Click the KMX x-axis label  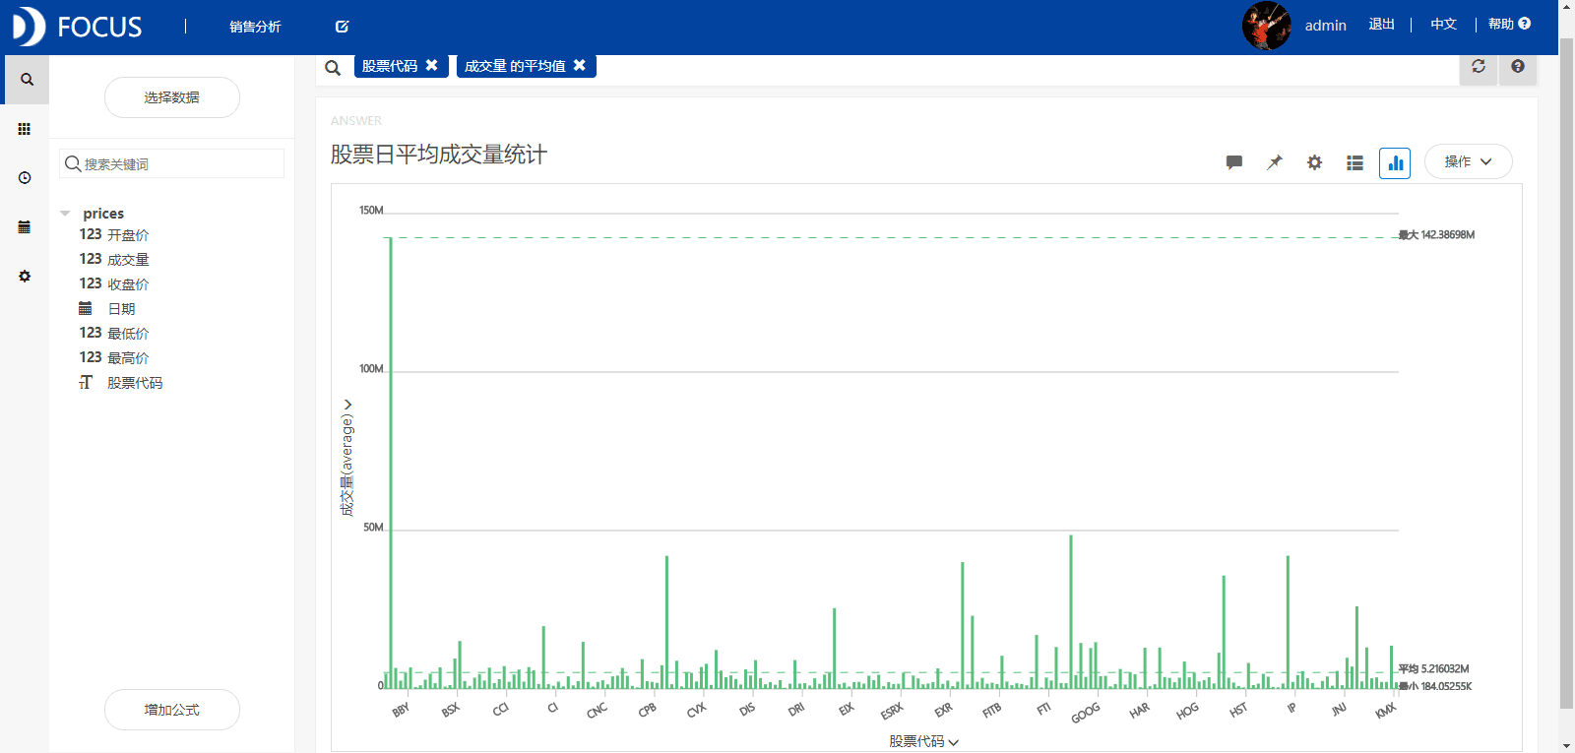coord(1385,711)
